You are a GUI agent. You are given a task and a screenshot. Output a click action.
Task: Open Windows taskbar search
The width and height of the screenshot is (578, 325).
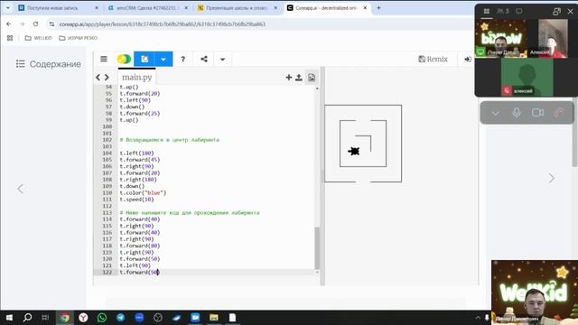pyautogui.click(x=27, y=317)
